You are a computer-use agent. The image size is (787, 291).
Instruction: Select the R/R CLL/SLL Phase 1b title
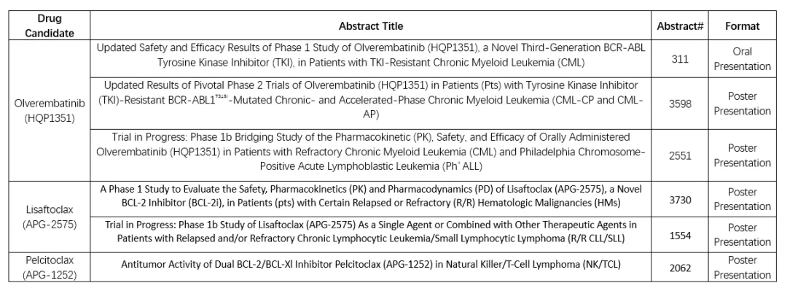pos(371,231)
